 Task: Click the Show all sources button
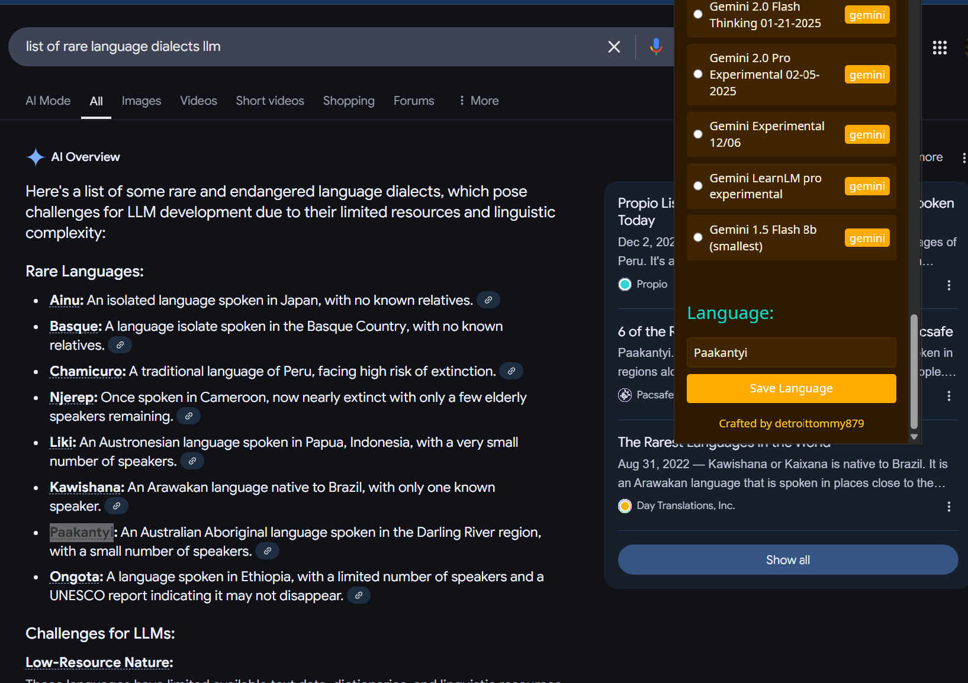click(788, 560)
